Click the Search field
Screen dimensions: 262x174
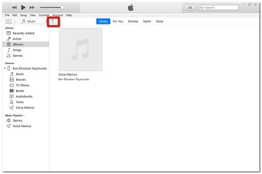point(219,7)
